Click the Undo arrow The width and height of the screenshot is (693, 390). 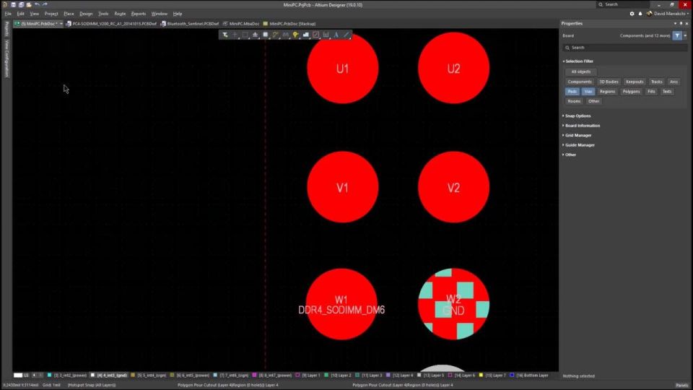point(37,4)
